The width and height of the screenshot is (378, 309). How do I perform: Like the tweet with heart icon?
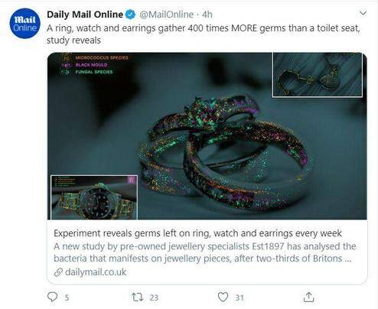223,297
